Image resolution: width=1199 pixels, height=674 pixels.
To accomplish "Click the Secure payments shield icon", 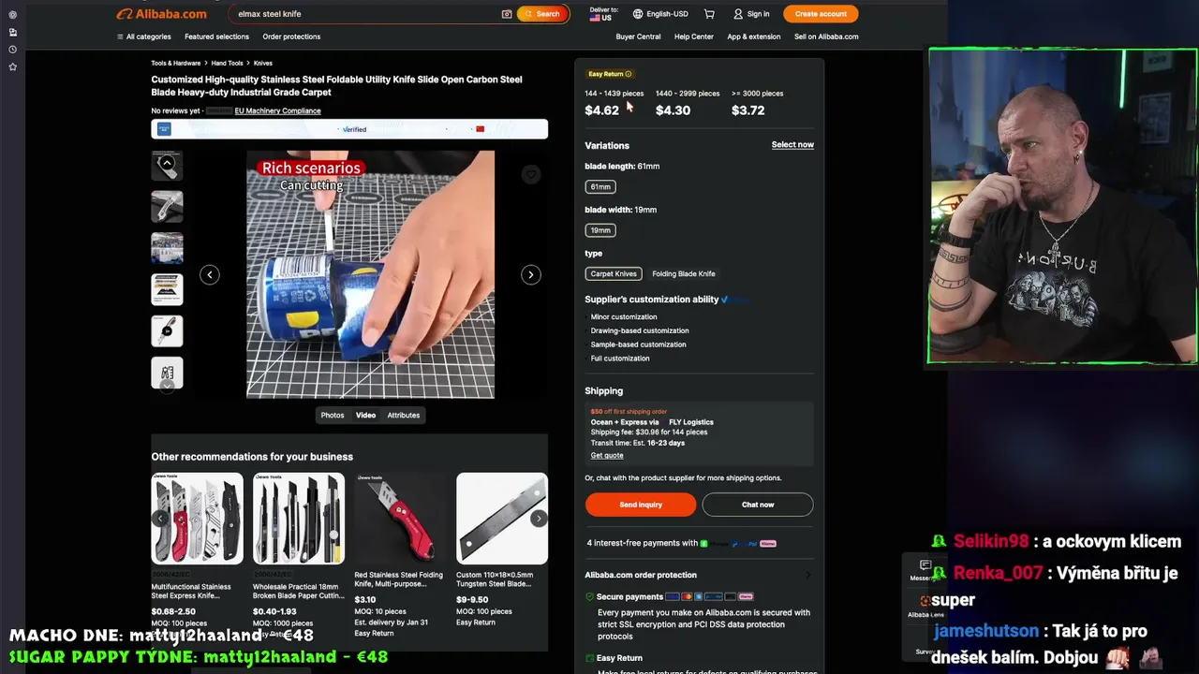I will coord(590,596).
